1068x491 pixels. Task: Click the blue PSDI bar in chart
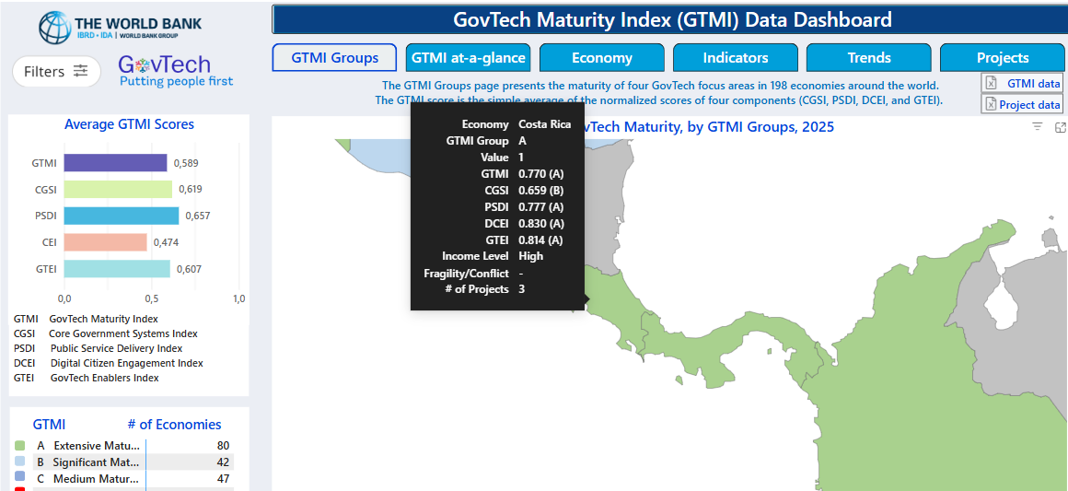click(121, 216)
